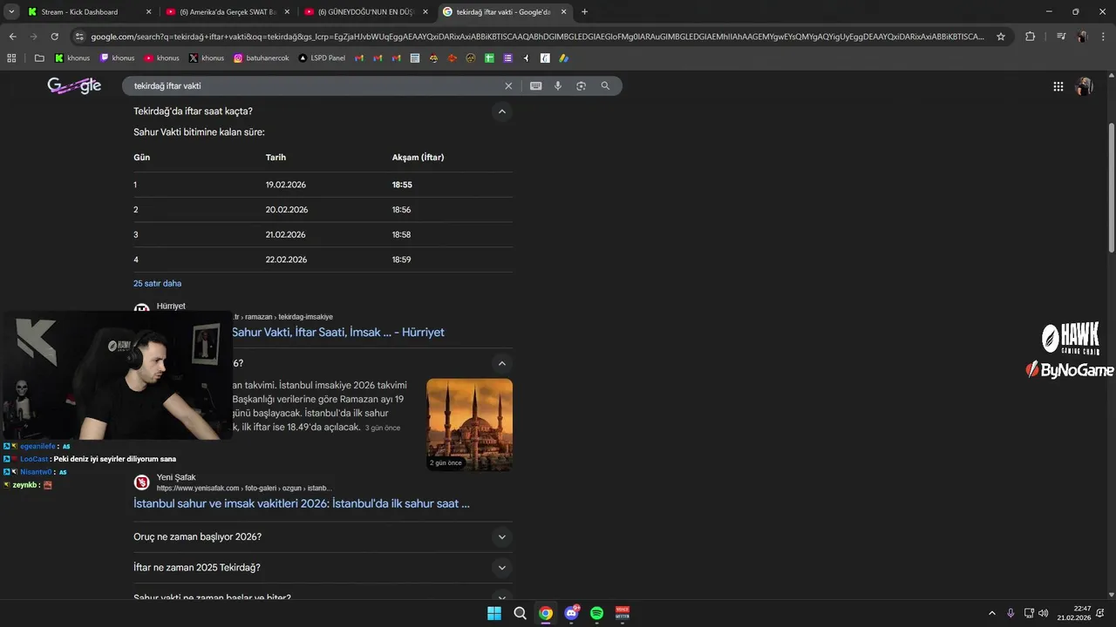The height and width of the screenshot is (627, 1116).
Task: Open the Hürriyet Sahur Vakti result link
Action: (338, 333)
